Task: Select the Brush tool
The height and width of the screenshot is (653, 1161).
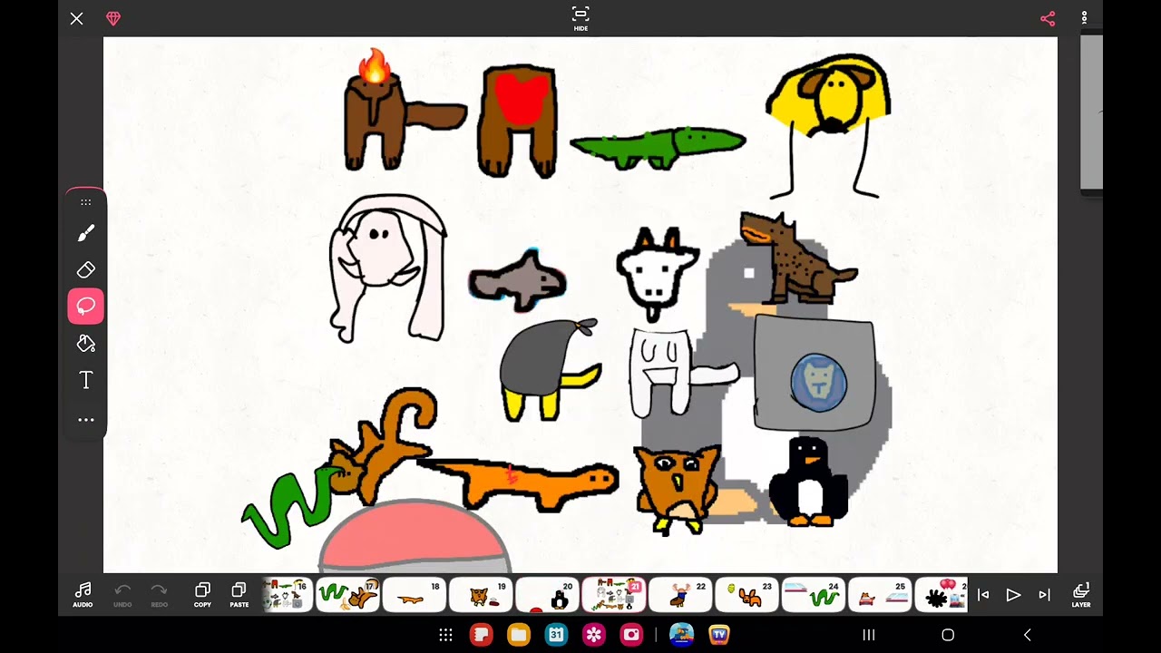Action: [86, 234]
